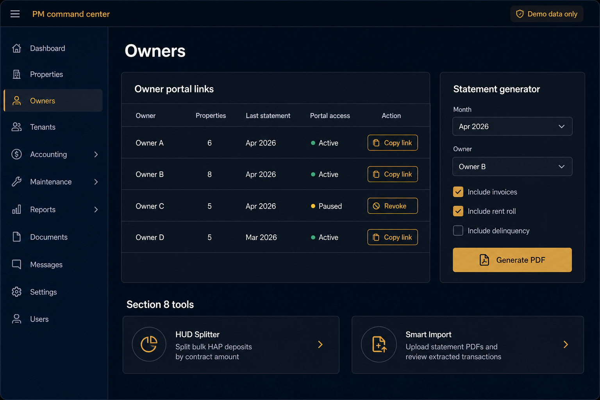The width and height of the screenshot is (600, 400).
Task: Go to Dashboard in the sidebar
Action: coord(53,48)
